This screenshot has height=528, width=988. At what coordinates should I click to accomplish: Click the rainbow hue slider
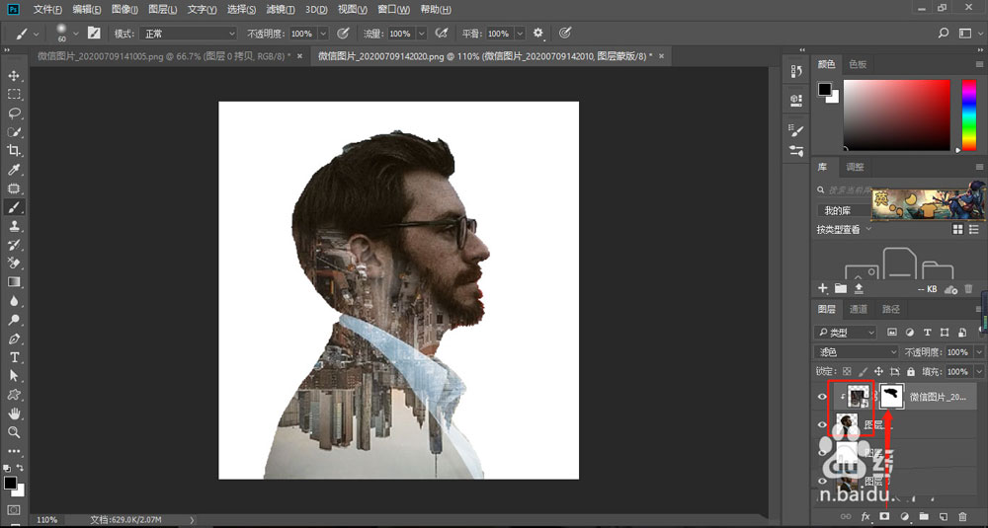[969, 115]
